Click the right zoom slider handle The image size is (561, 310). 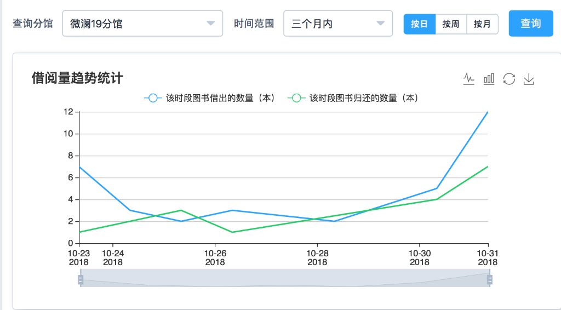click(x=489, y=280)
